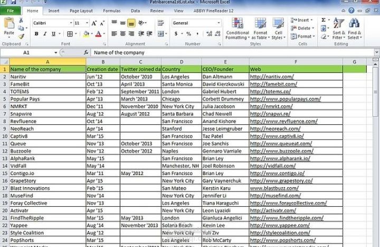Click Merge & Center icon
Image resolution: width=380 pixels, height=247 pixels.
click(160, 34)
